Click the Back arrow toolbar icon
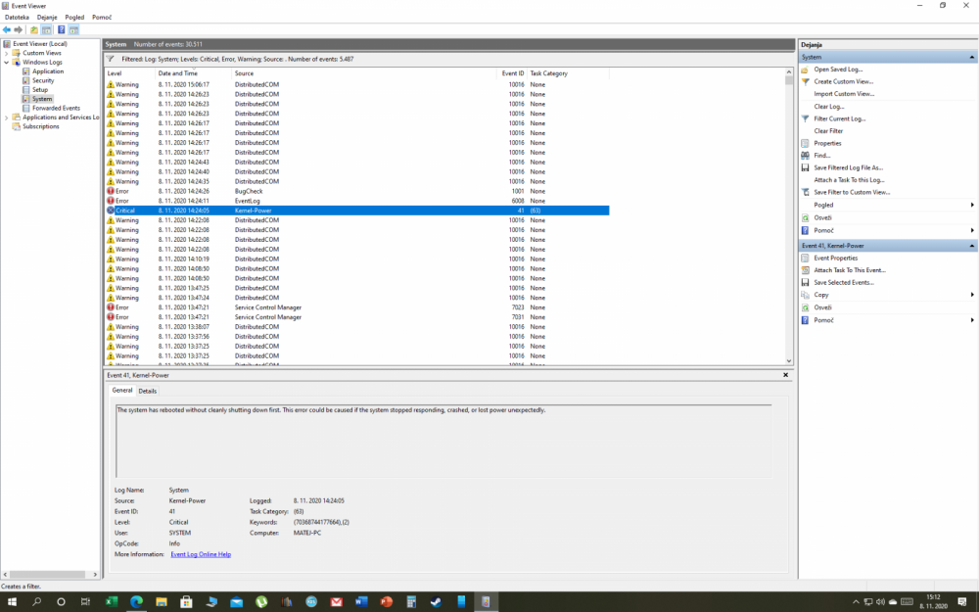 click(7, 30)
